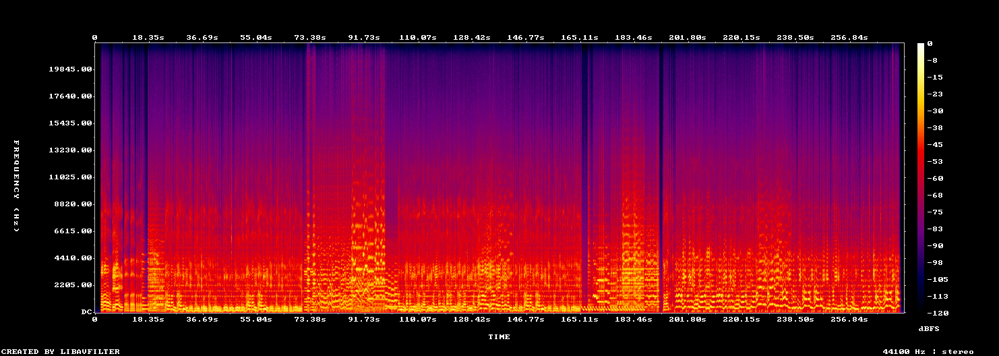The height and width of the screenshot is (356, 999).
Task: Select the 4410.00 frequency label
Action: point(73,258)
